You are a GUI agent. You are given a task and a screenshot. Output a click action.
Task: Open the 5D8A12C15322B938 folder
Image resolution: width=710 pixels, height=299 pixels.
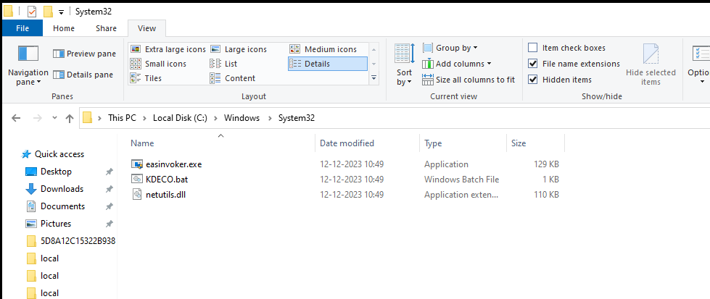coord(78,241)
